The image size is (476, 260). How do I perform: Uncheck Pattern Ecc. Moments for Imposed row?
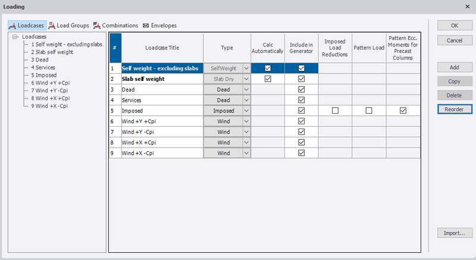[x=403, y=111]
